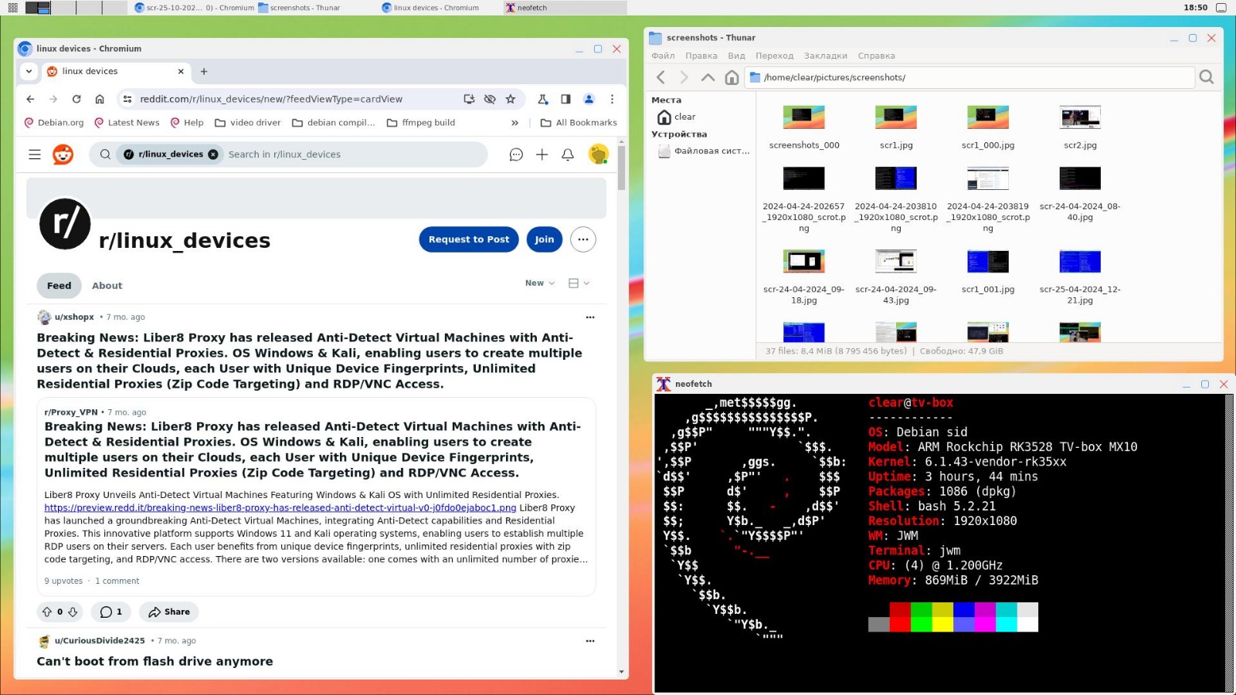
Task: Close the linux devices browser tab
Action: click(181, 71)
